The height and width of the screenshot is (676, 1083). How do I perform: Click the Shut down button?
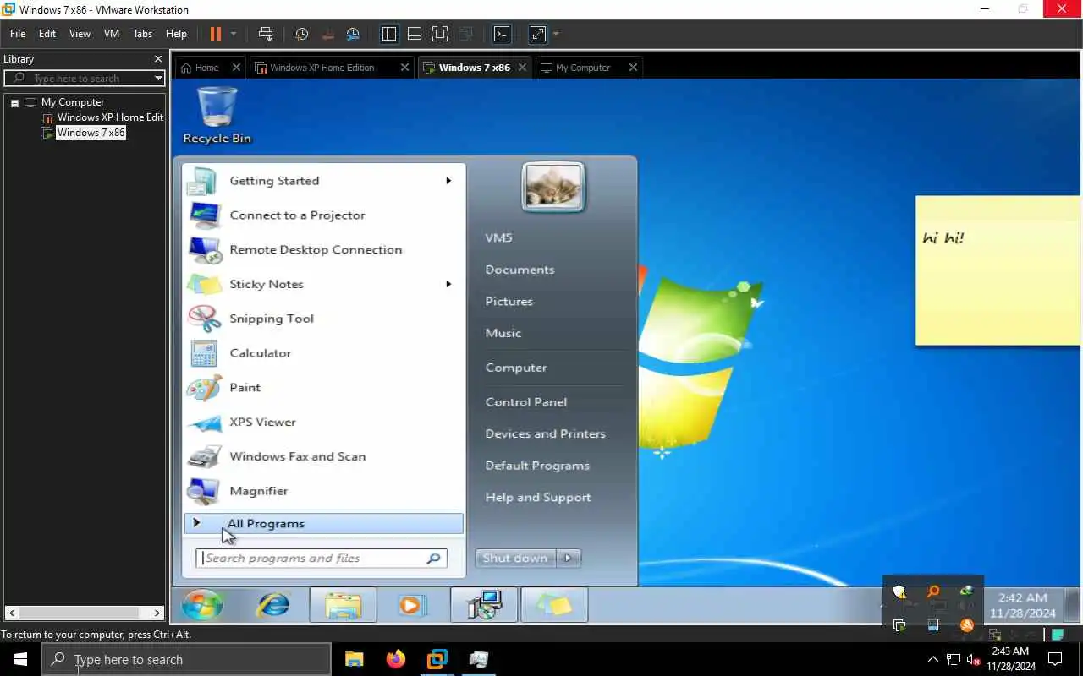point(516,558)
